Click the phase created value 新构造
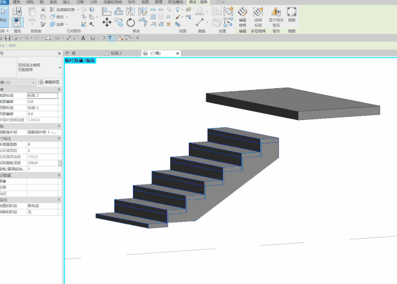Viewport: 397px width, 284px height. [42, 206]
